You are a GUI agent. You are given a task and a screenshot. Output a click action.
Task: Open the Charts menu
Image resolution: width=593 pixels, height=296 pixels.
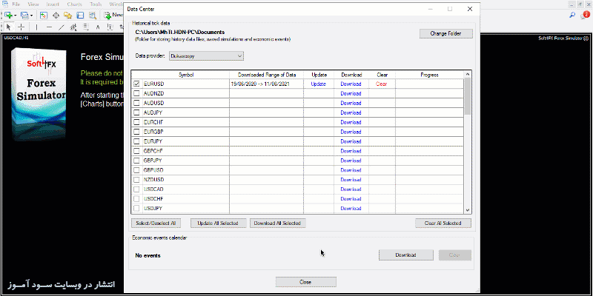[x=74, y=4]
